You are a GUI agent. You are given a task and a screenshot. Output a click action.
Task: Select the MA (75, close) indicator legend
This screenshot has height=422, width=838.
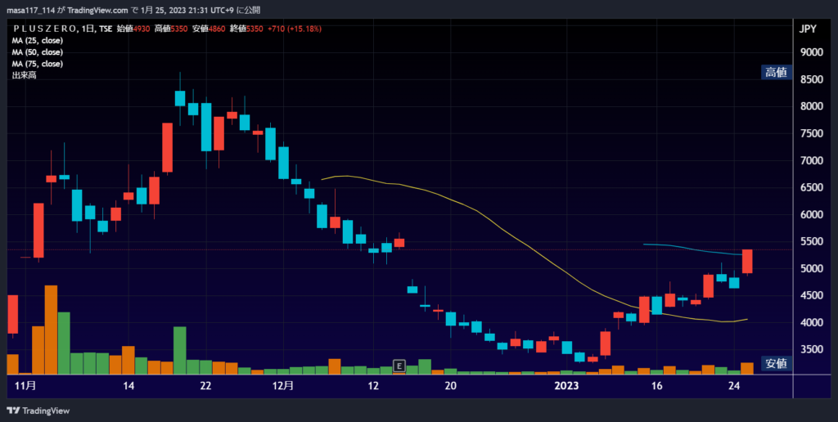(x=38, y=64)
